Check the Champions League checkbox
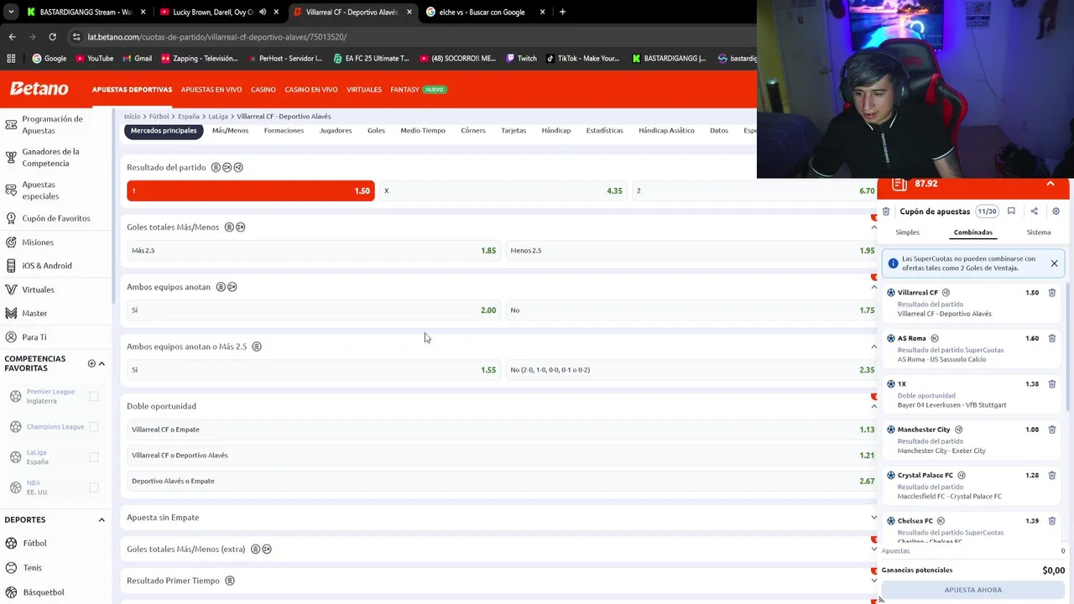This screenshot has height=604, width=1074. [x=94, y=426]
